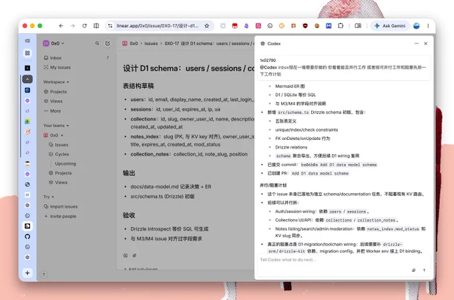Open Chrome three-dot menu
Screen dimensions: 454x300
(x=428, y=26)
